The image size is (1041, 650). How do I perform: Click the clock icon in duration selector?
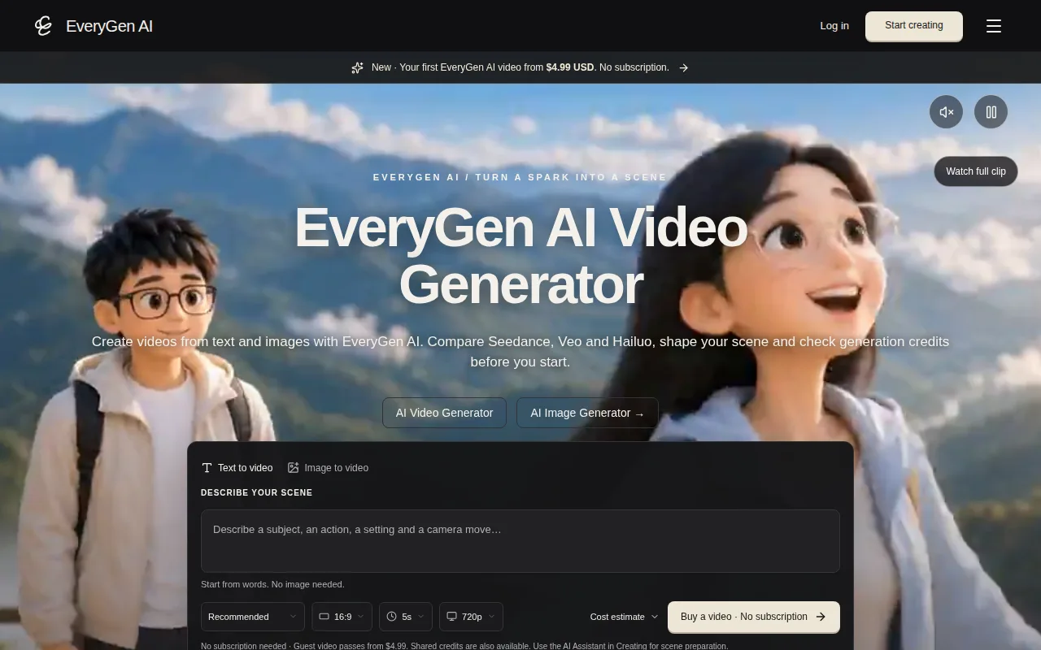(391, 617)
